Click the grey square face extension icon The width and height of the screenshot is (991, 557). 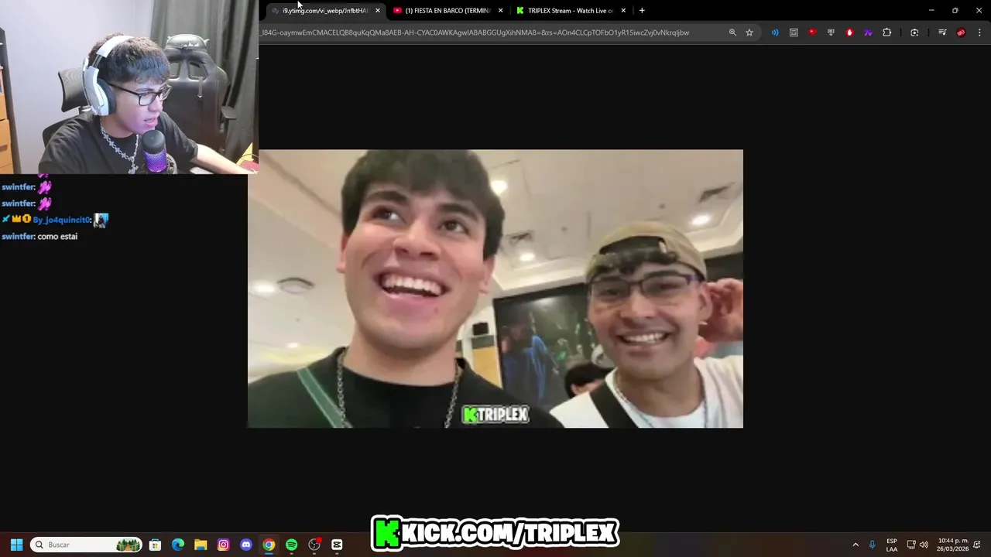click(794, 32)
